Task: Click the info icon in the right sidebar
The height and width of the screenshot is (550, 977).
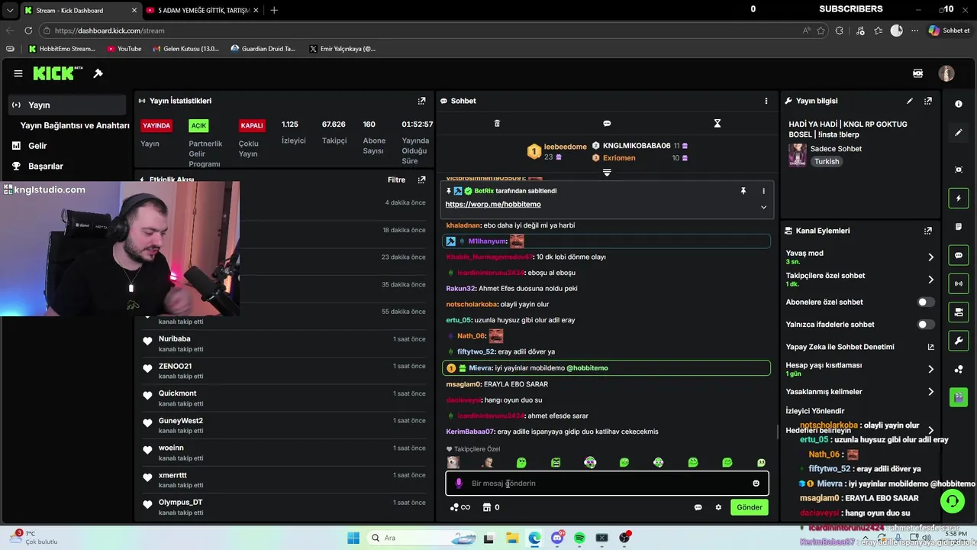Action: click(x=959, y=104)
